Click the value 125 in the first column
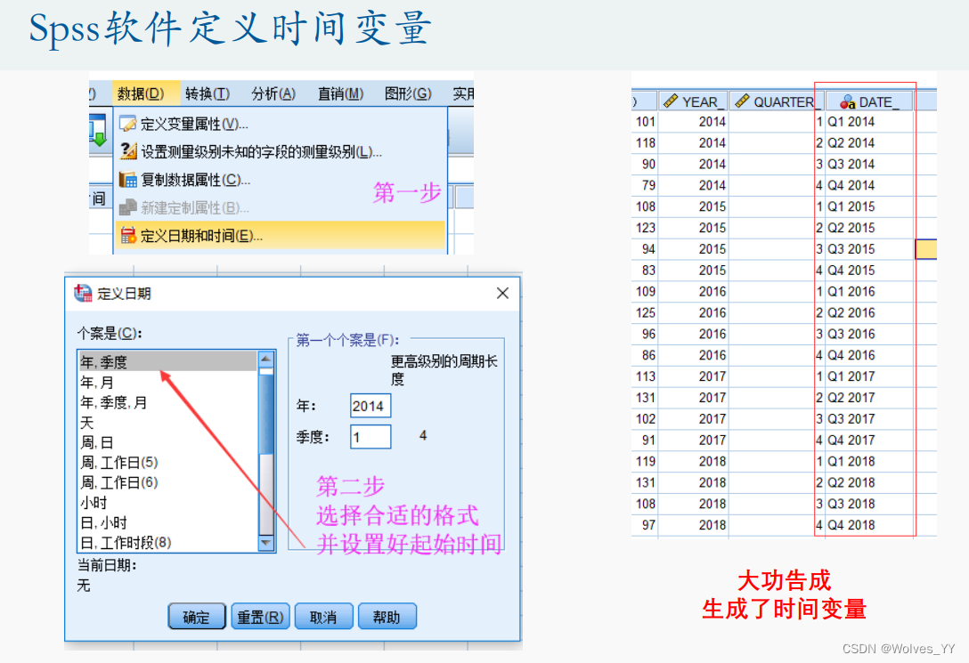This screenshot has width=969, height=663. coord(645,313)
